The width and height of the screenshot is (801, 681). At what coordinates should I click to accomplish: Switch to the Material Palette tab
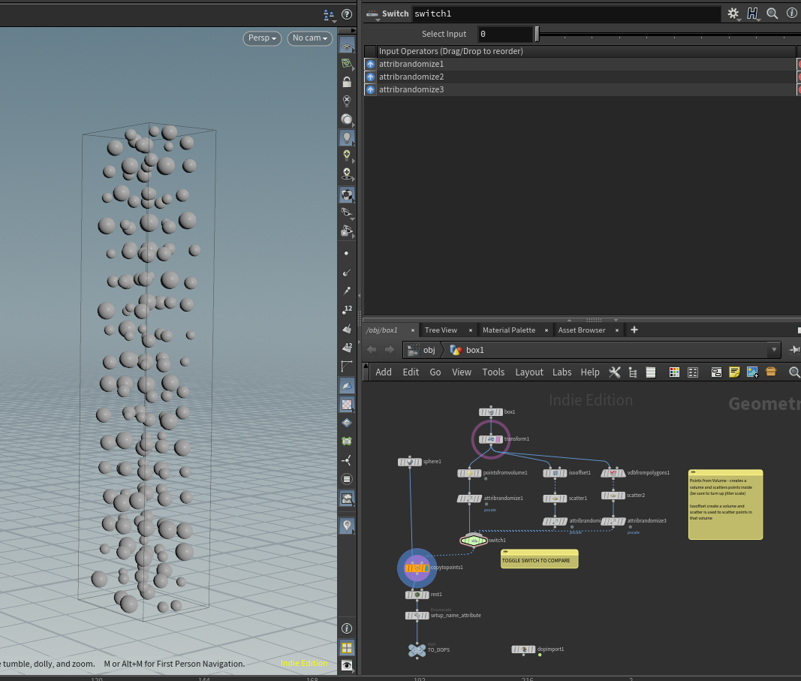(x=508, y=330)
